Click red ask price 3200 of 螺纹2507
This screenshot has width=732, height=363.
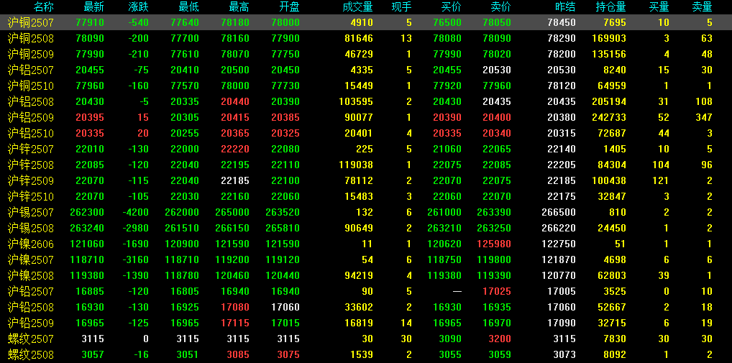pyautogui.click(x=500, y=339)
